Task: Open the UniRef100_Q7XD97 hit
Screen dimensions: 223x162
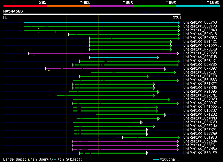Action: pyautogui.click(x=200, y=68)
